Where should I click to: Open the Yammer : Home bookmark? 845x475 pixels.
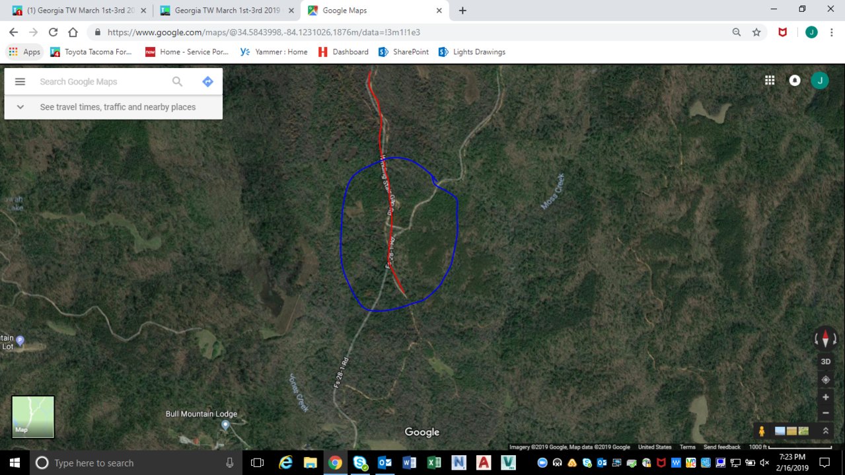[x=274, y=52]
